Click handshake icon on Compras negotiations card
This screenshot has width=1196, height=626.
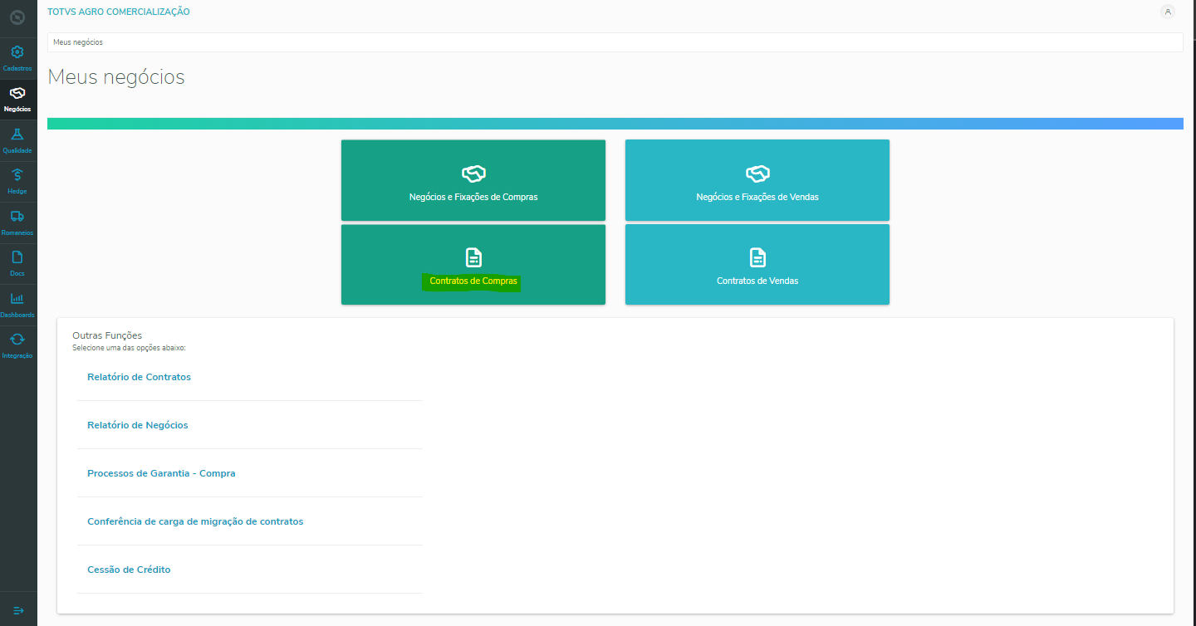pos(473,174)
